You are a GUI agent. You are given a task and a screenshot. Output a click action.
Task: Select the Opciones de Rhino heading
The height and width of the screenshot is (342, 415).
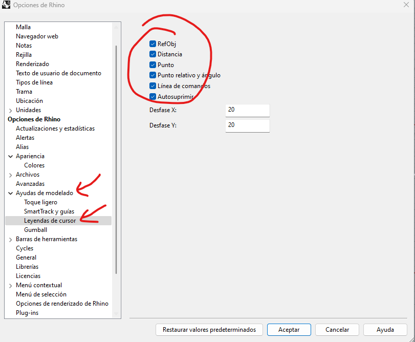[x=34, y=119]
